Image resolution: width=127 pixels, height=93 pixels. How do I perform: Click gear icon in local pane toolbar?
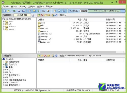click(56, 56)
